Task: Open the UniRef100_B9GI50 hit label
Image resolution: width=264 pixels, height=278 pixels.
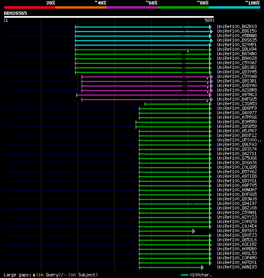Action: pos(237,31)
